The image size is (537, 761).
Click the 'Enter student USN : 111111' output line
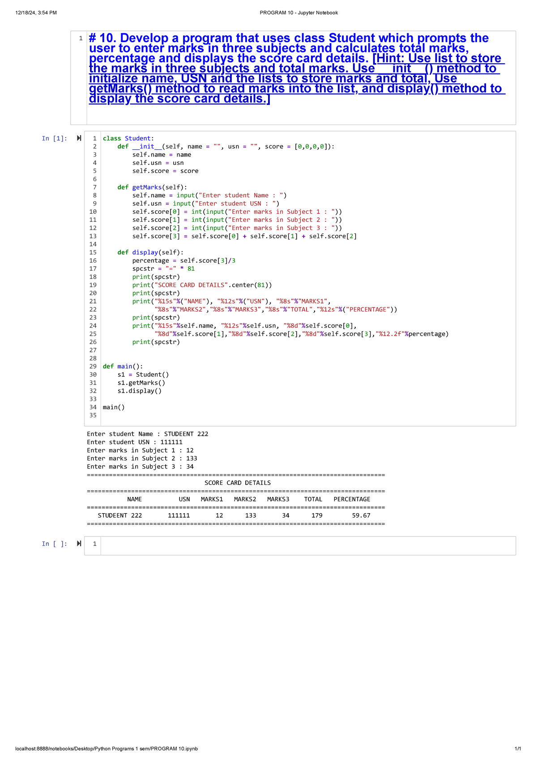[135, 442]
